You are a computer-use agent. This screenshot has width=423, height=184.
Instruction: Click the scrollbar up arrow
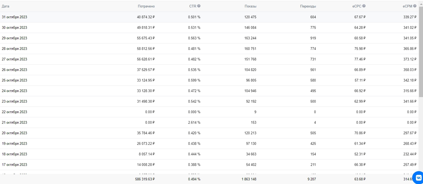(421, 4)
